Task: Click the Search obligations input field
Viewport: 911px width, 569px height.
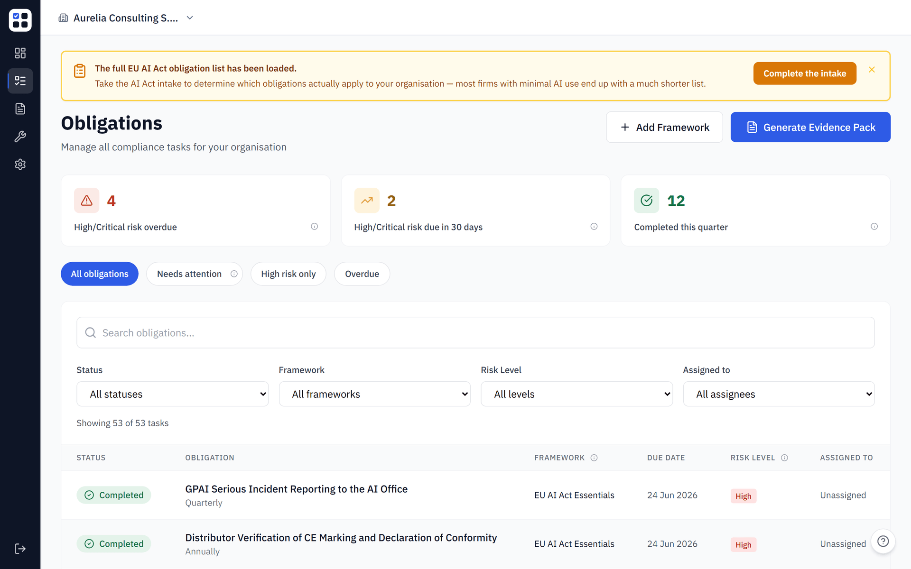Action: (x=475, y=333)
